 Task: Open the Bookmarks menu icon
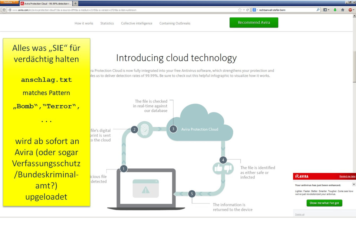click(325, 10)
